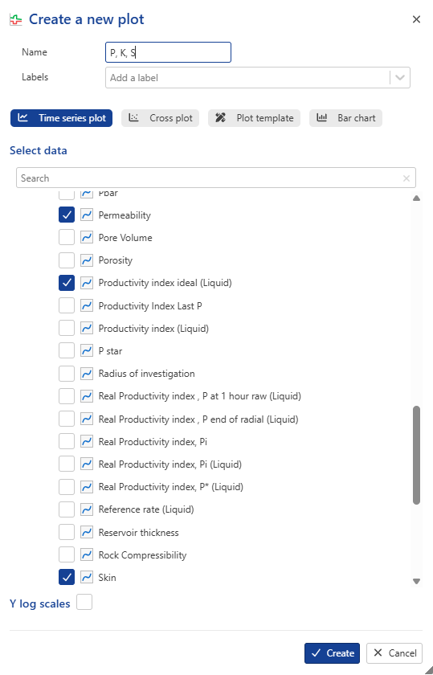Screen dimensions: 433x675
Task: Click curve icon beside P end of radial row
Action: click(x=87, y=419)
